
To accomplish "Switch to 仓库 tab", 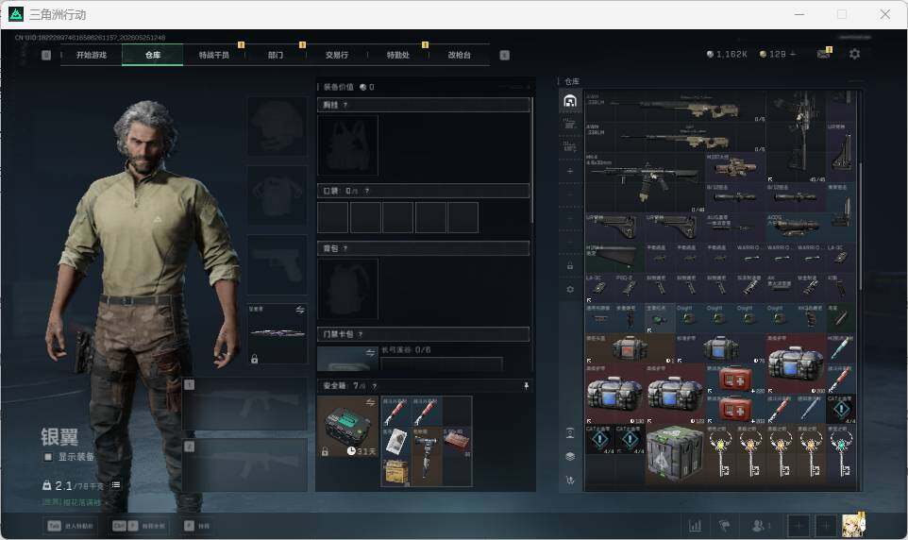I will [153, 55].
